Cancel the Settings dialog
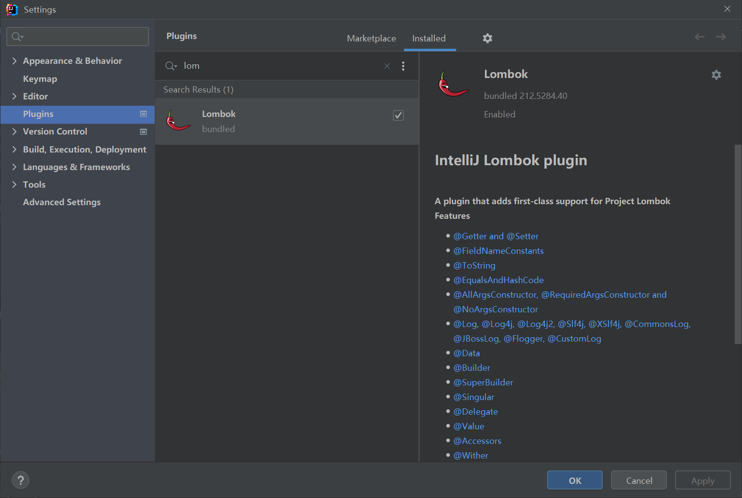This screenshot has height=498, width=742. (x=639, y=480)
